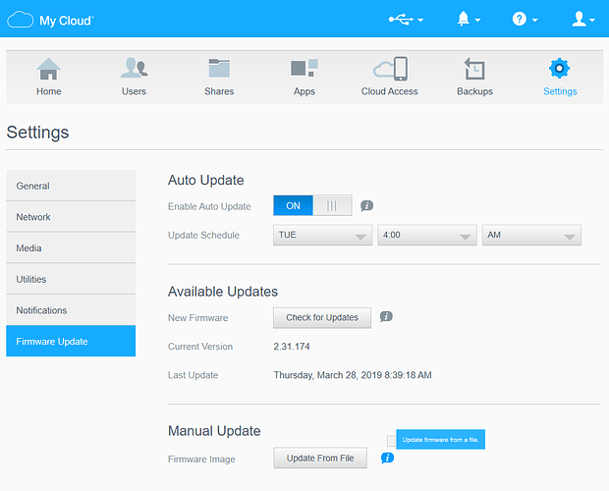Open the Backups section icon
This screenshot has width=609, height=491.
click(x=474, y=69)
